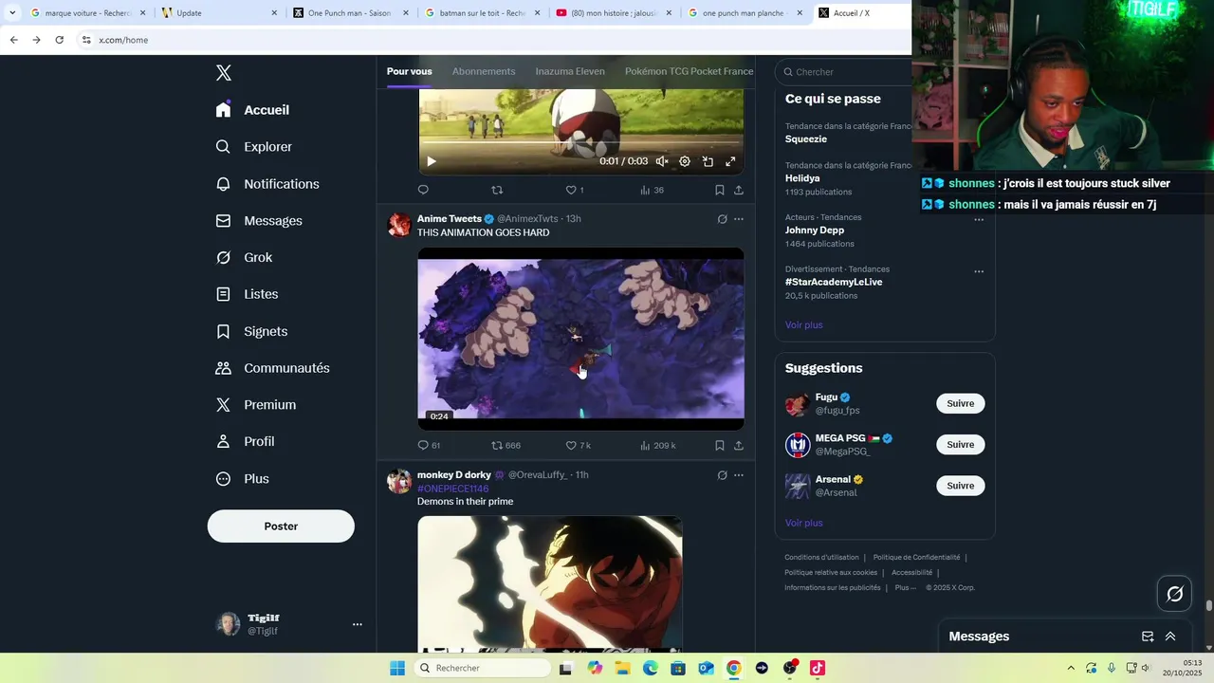Viewport: 1214px width, 683px height.
Task: Open Signets bookmarks in the sidebar
Action: coord(251,331)
